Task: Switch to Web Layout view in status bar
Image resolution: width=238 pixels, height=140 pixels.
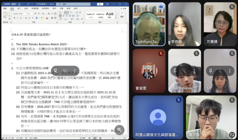Action: coord(100,138)
